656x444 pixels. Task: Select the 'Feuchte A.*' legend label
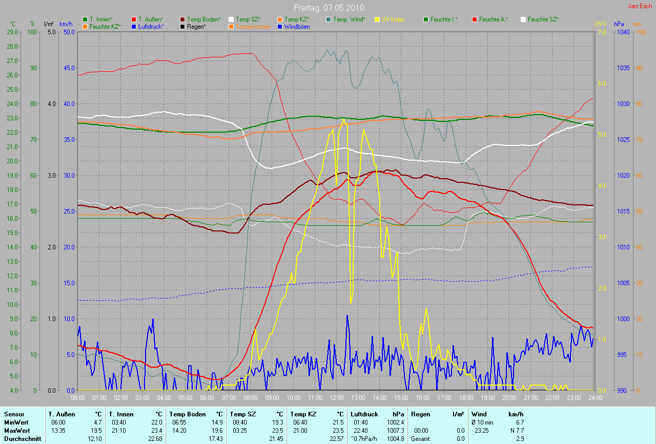click(x=494, y=19)
